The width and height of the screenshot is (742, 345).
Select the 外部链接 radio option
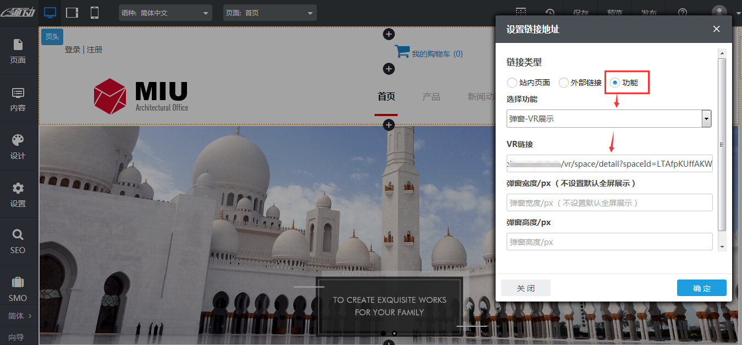[563, 83]
